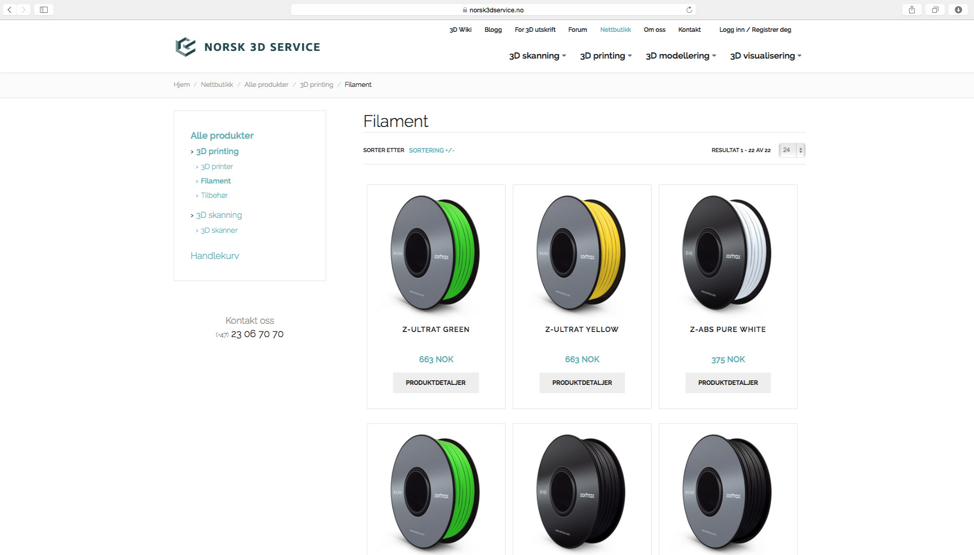The height and width of the screenshot is (555, 974).
Task: Toggle the Safari sidebar button
Action: click(x=44, y=10)
